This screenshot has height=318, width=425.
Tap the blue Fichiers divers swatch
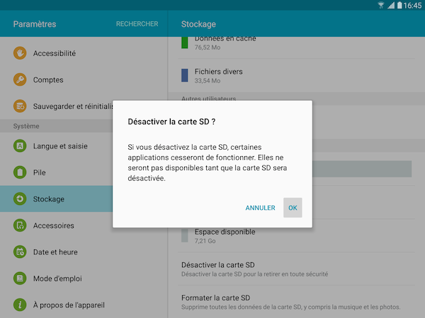(x=185, y=76)
